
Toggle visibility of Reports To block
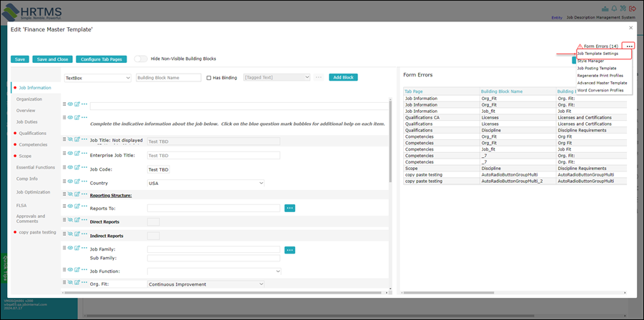[x=70, y=206]
